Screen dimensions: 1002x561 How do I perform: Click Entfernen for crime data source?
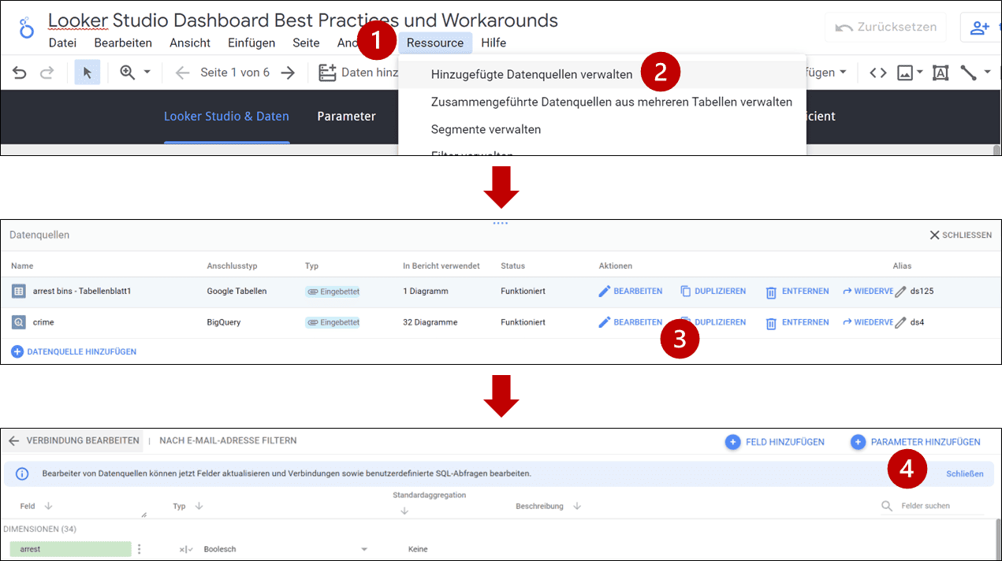(x=797, y=322)
